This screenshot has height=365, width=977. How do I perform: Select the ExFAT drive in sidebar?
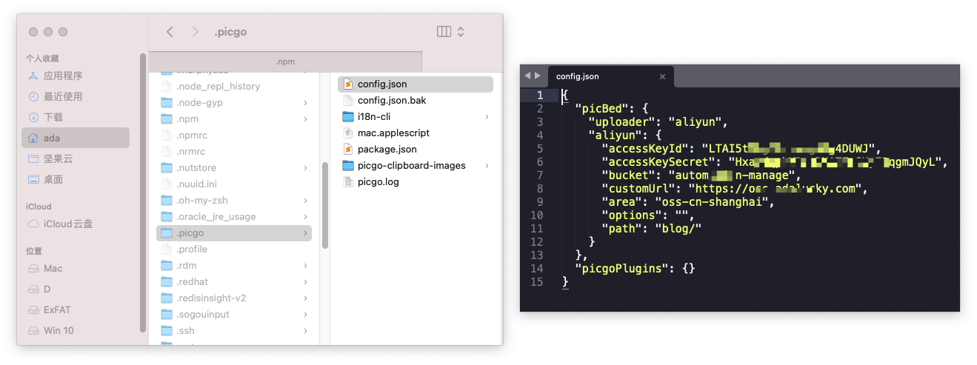[57, 309]
